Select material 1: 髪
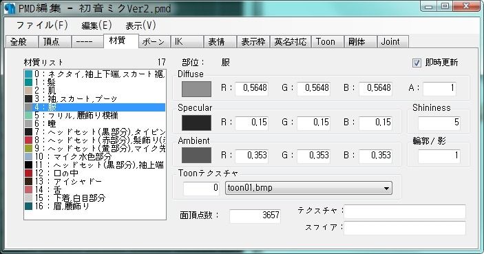This screenshot has width=484, height=254. (95, 83)
